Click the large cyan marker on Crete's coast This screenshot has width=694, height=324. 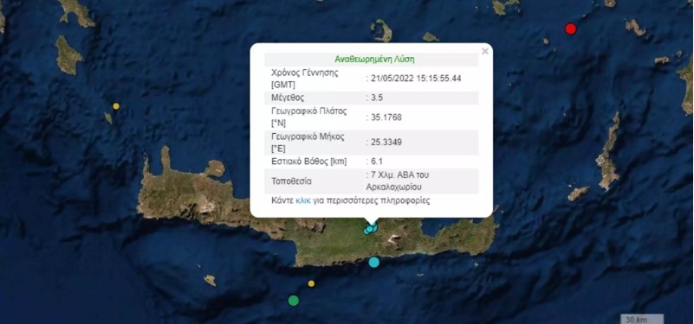point(374,262)
